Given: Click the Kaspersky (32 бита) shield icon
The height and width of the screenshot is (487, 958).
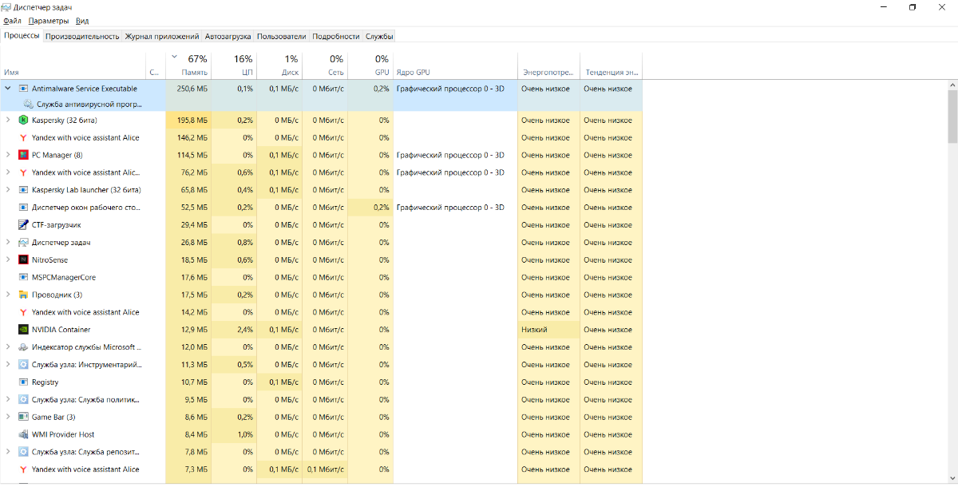Looking at the screenshot, I should click(23, 121).
